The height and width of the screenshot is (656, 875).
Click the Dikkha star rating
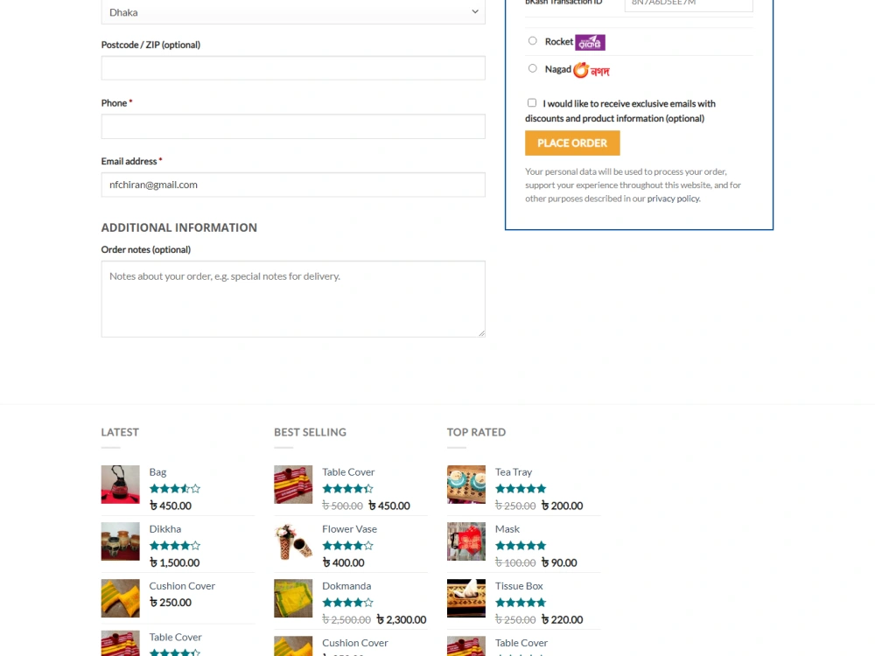pyautogui.click(x=175, y=546)
